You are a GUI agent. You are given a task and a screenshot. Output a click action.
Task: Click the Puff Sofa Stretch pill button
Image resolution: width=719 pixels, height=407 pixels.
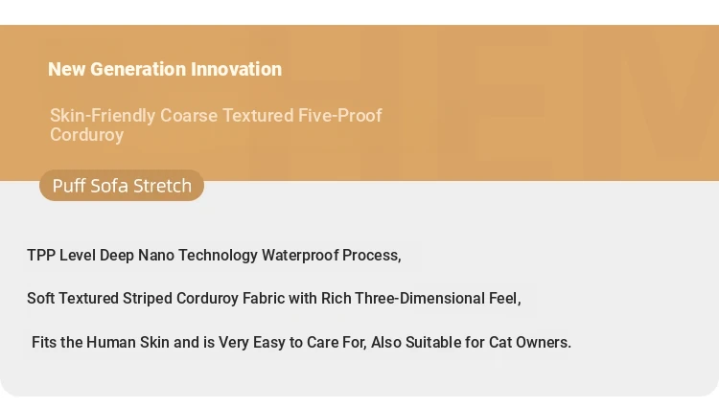(x=122, y=186)
